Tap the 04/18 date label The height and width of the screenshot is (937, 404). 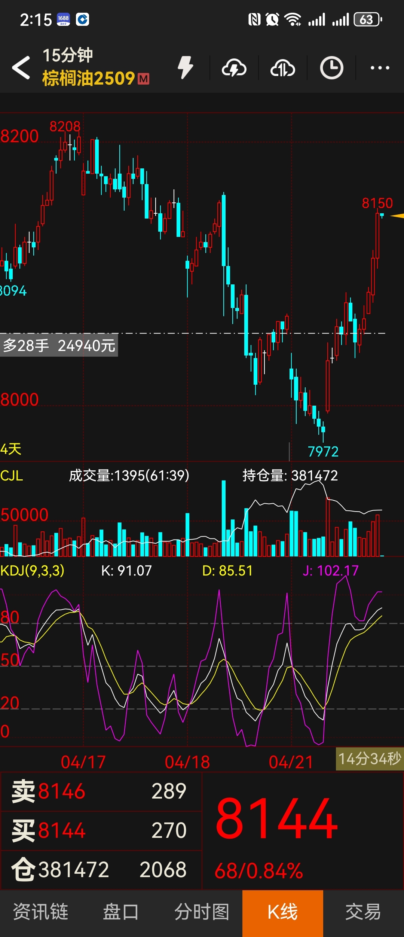(x=187, y=762)
